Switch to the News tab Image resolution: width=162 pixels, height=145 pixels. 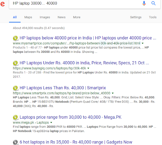(62, 17)
